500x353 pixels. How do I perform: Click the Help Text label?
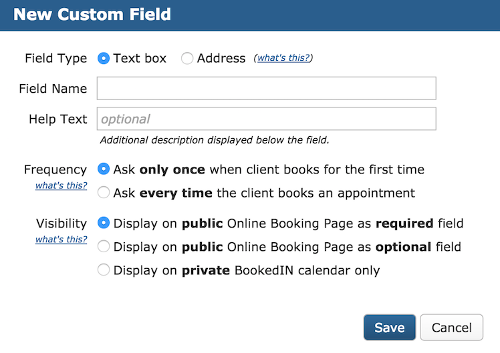tap(58, 119)
